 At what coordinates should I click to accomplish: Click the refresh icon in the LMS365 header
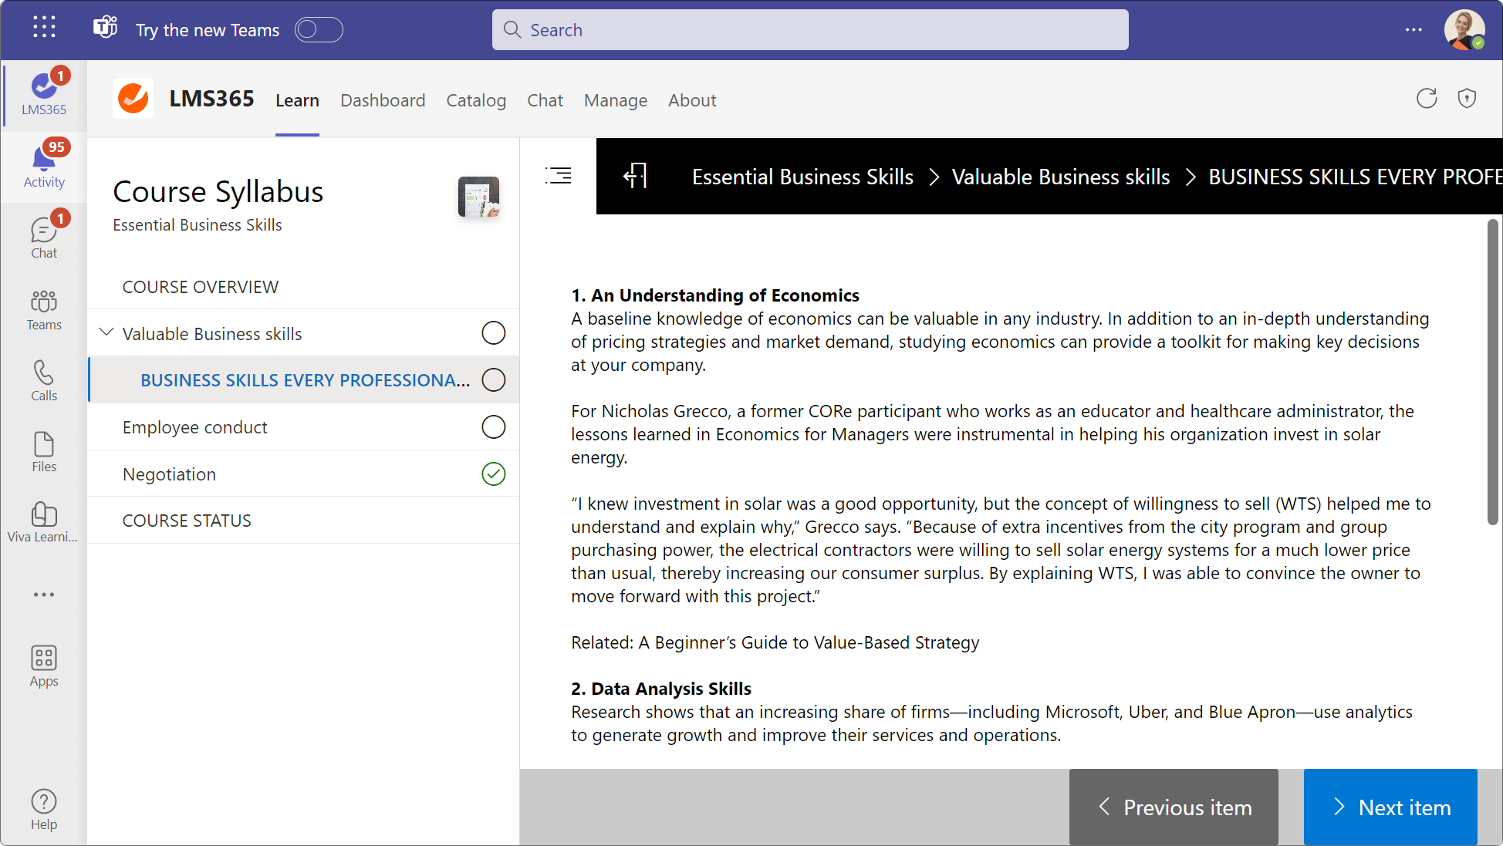coord(1427,99)
